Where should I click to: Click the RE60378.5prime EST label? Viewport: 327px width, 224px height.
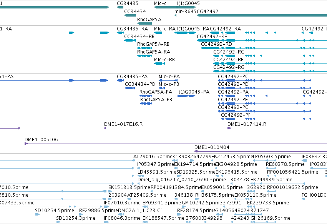pyautogui.click(x=285, y=164)
